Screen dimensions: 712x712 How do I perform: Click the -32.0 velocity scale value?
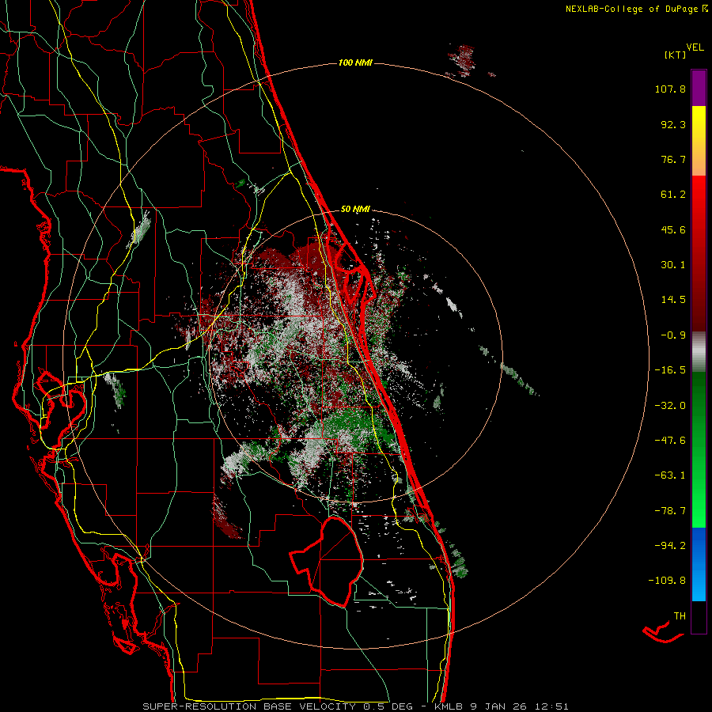tap(670, 406)
